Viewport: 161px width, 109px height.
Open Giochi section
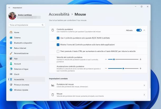[27, 74]
